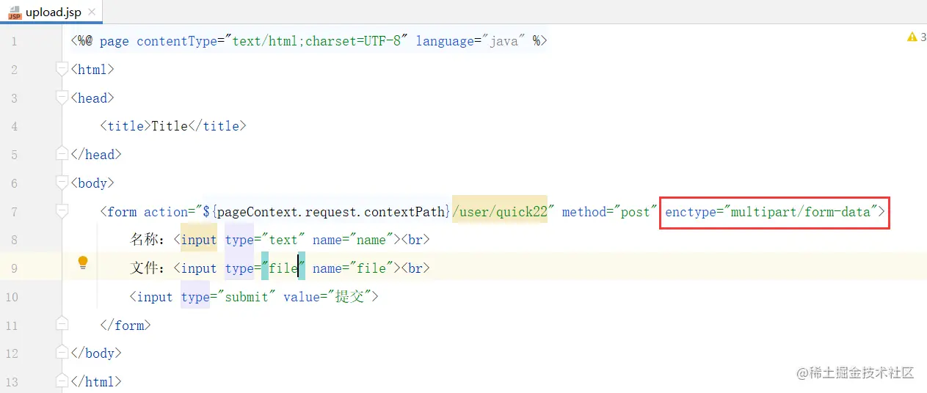Click the JSP file icon on the tab

15,12
